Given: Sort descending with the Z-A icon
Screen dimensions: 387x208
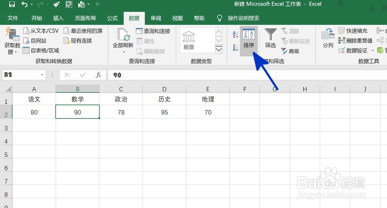Looking at the screenshot, I should (235, 47).
